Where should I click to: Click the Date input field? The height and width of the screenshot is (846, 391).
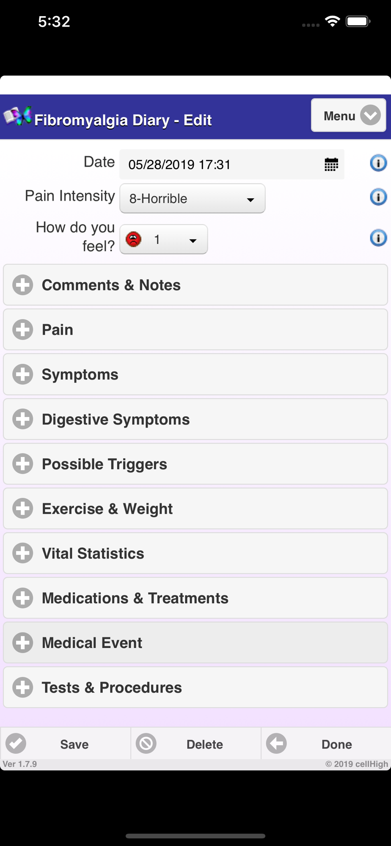[220, 165]
